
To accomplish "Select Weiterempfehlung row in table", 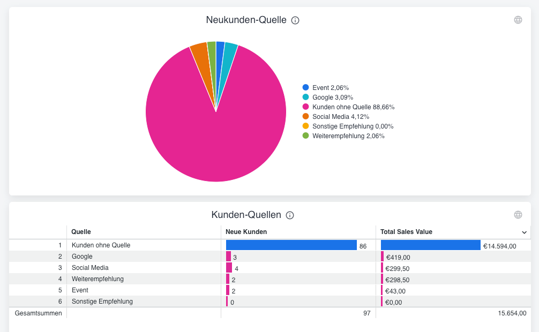I will (x=98, y=279).
